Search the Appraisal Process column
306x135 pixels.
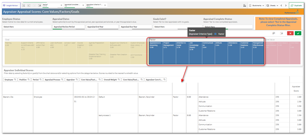(x=54, y=79)
